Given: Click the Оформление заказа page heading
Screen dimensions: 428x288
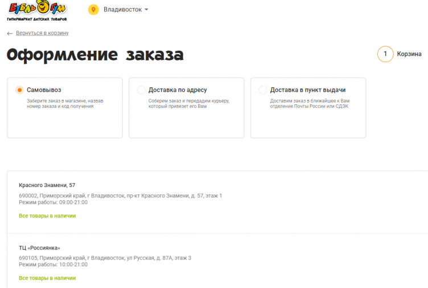Looking at the screenshot, I should pos(95,55).
